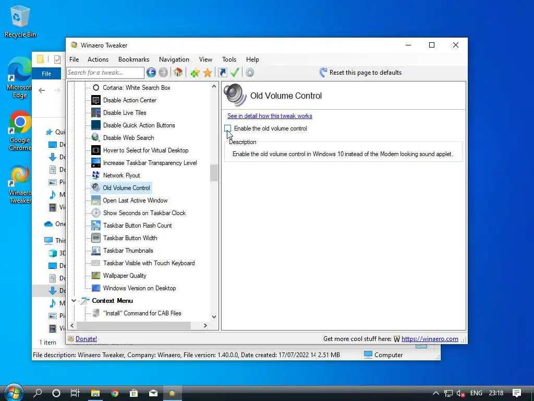Collapse the Context Menu tree category
Viewport: 534px width, 401px height.
pyautogui.click(x=74, y=301)
